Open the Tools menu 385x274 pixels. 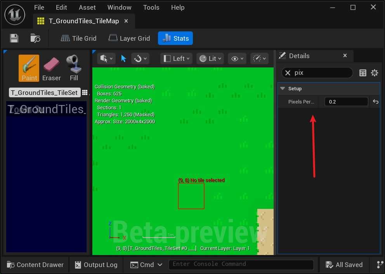point(151,7)
